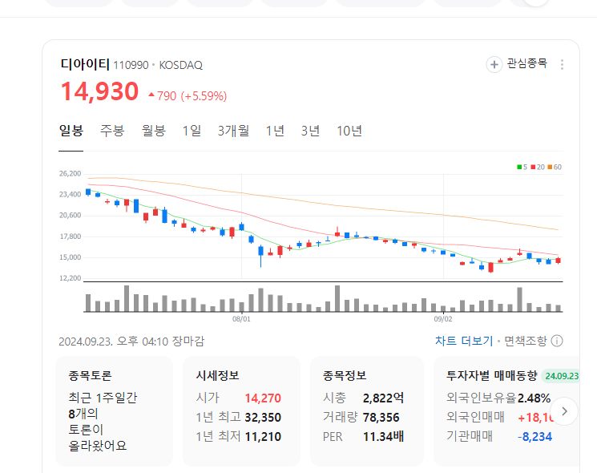The width and height of the screenshot is (597, 473).
Task: Switch to the 주봉 chart tab
Action: click(112, 131)
